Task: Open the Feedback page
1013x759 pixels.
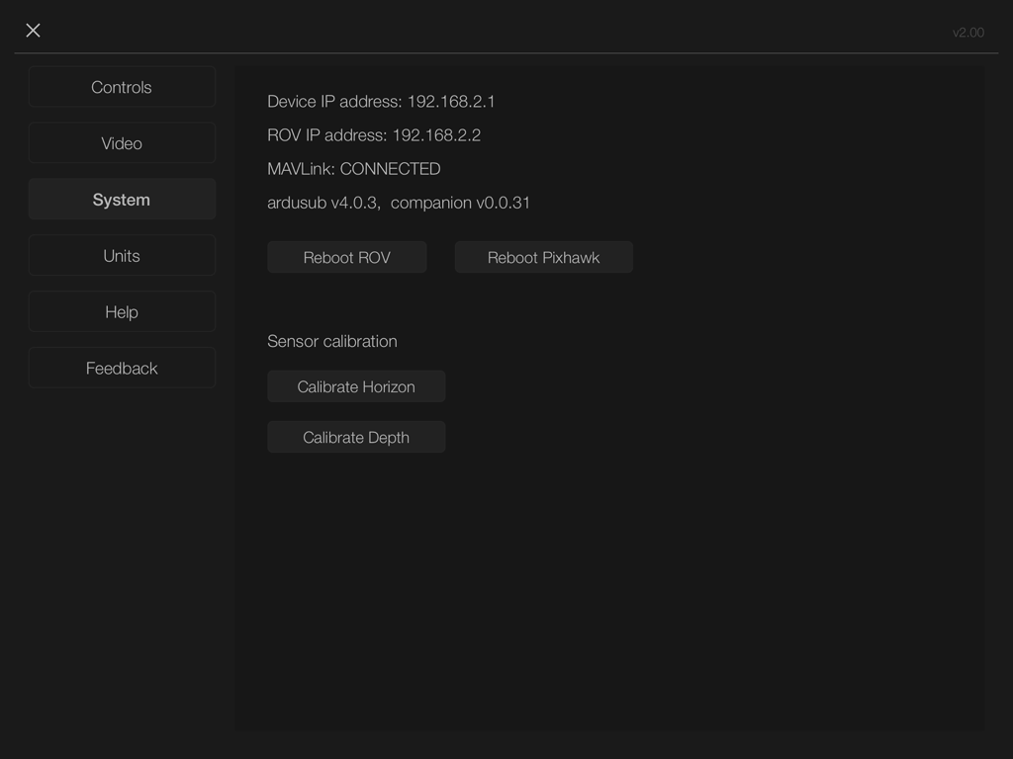Action: pyautogui.click(x=122, y=368)
